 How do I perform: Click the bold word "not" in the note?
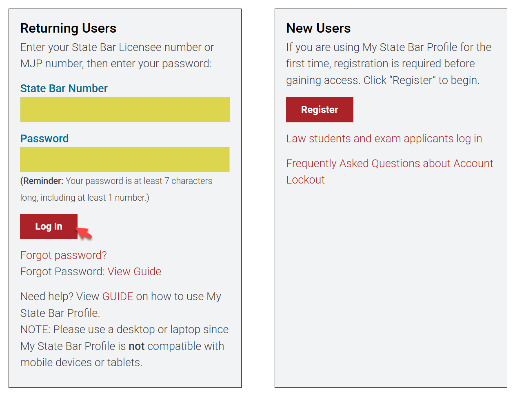tap(137, 346)
